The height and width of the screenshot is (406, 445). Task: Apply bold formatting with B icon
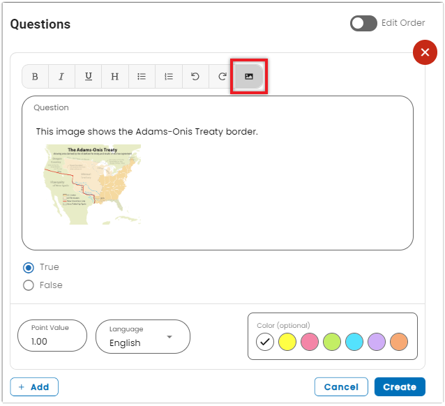click(35, 77)
